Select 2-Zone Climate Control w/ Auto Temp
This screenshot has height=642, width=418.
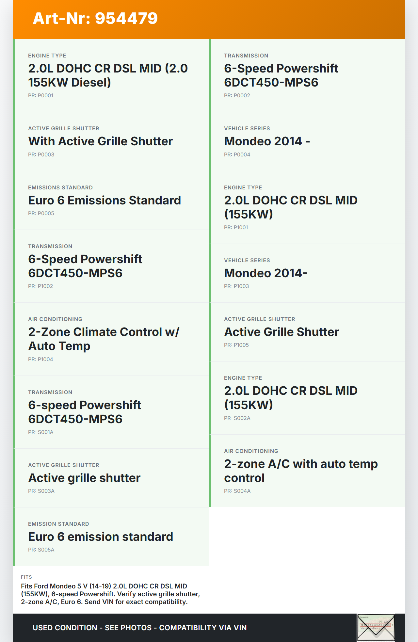[111, 339]
